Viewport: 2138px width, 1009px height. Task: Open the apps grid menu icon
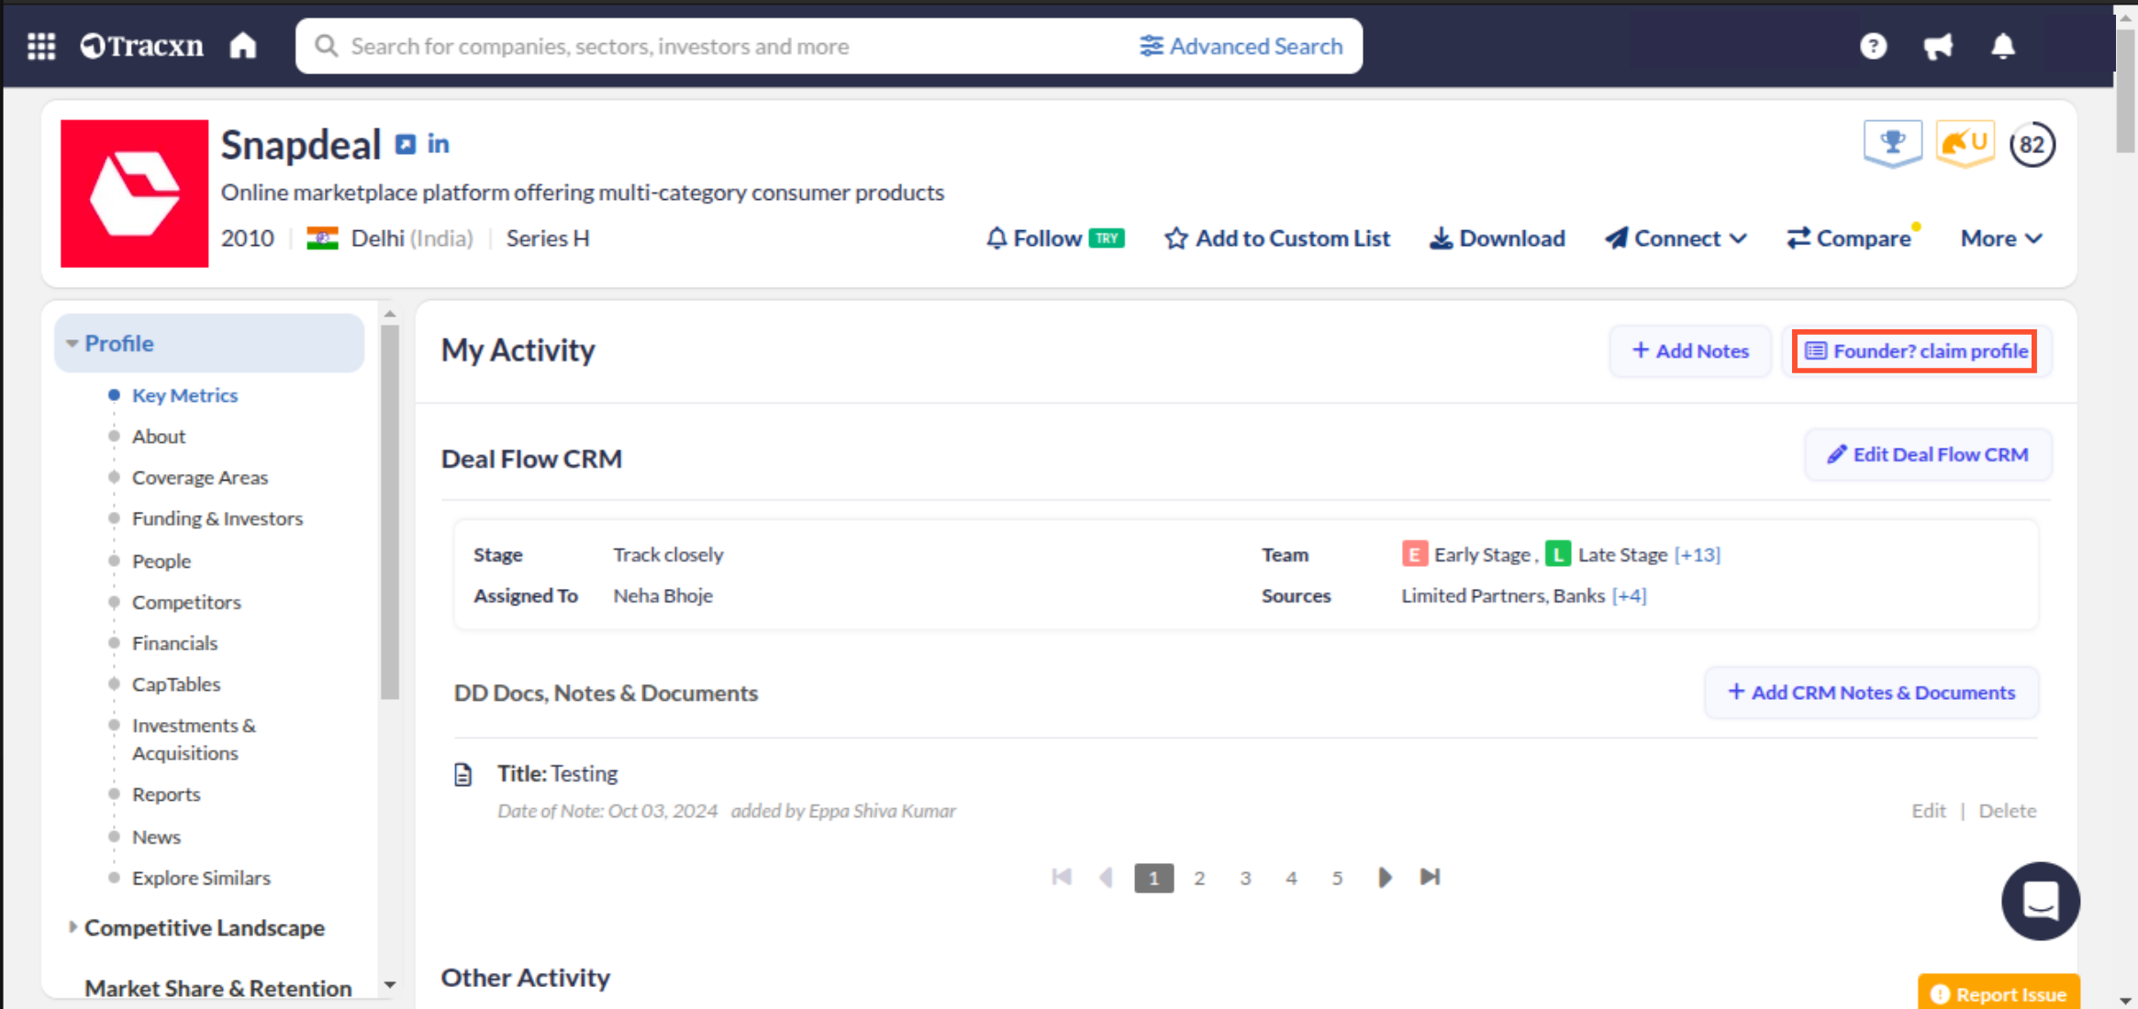[41, 46]
